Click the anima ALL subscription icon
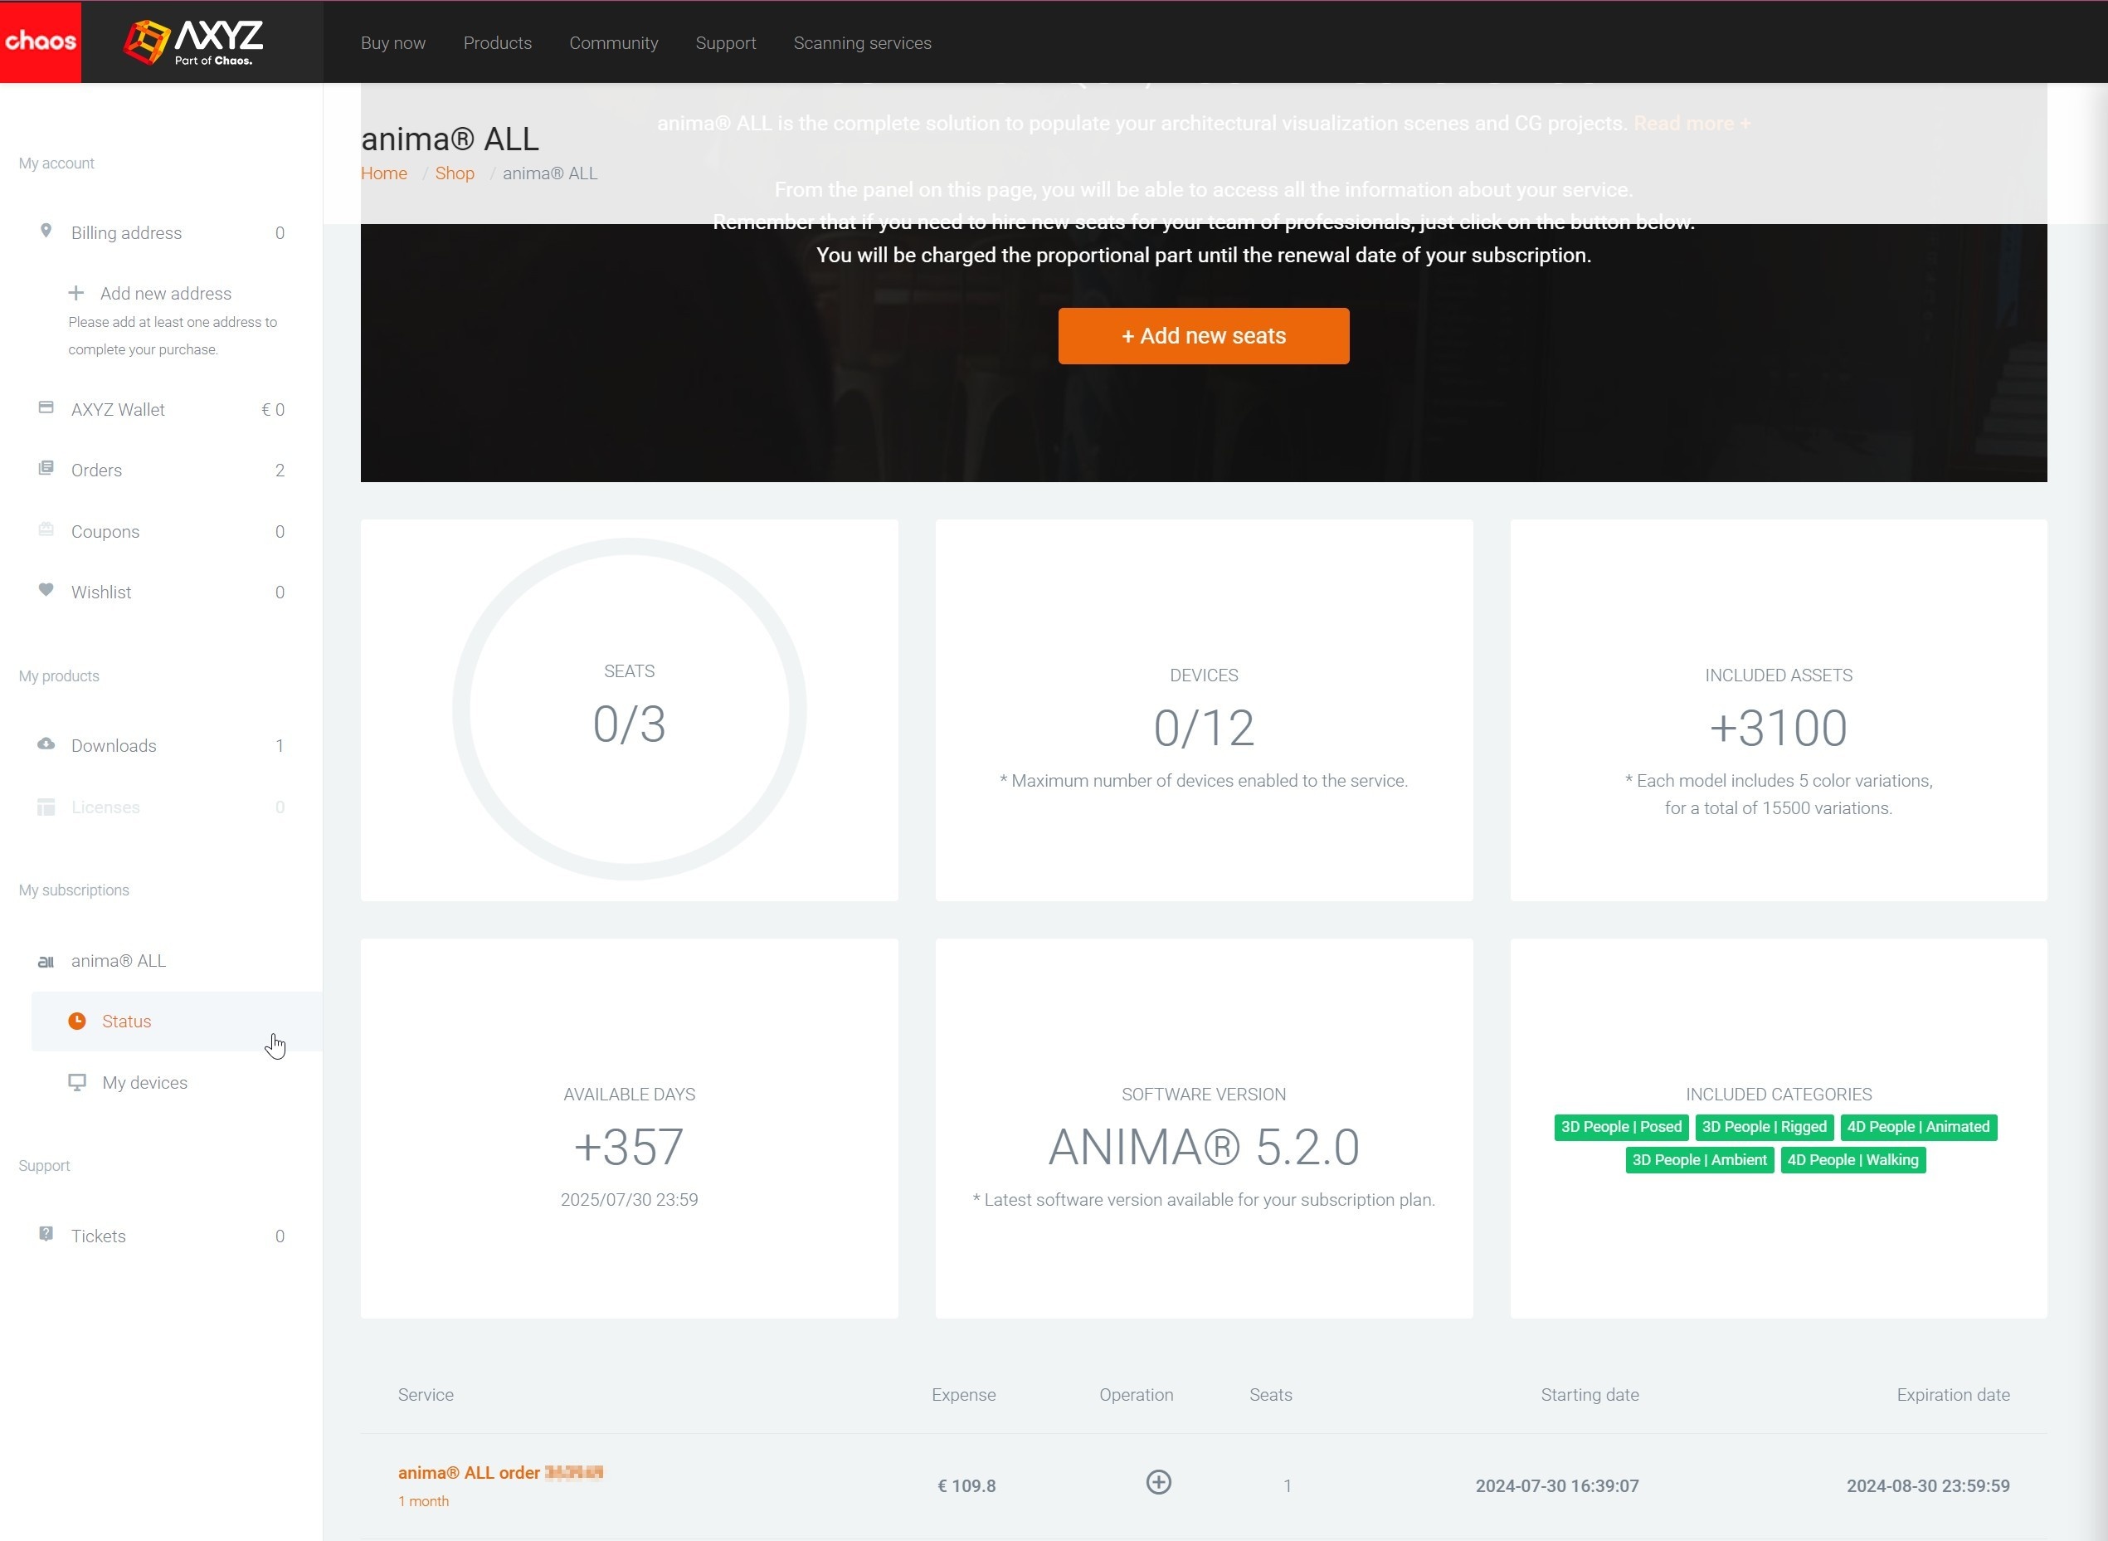This screenshot has height=1541, width=2108. 46,962
